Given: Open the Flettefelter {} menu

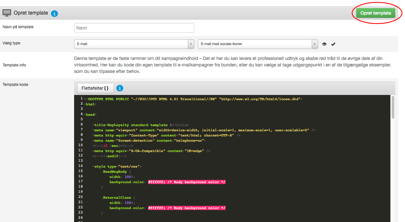Looking at the screenshot, I should (x=95, y=88).
